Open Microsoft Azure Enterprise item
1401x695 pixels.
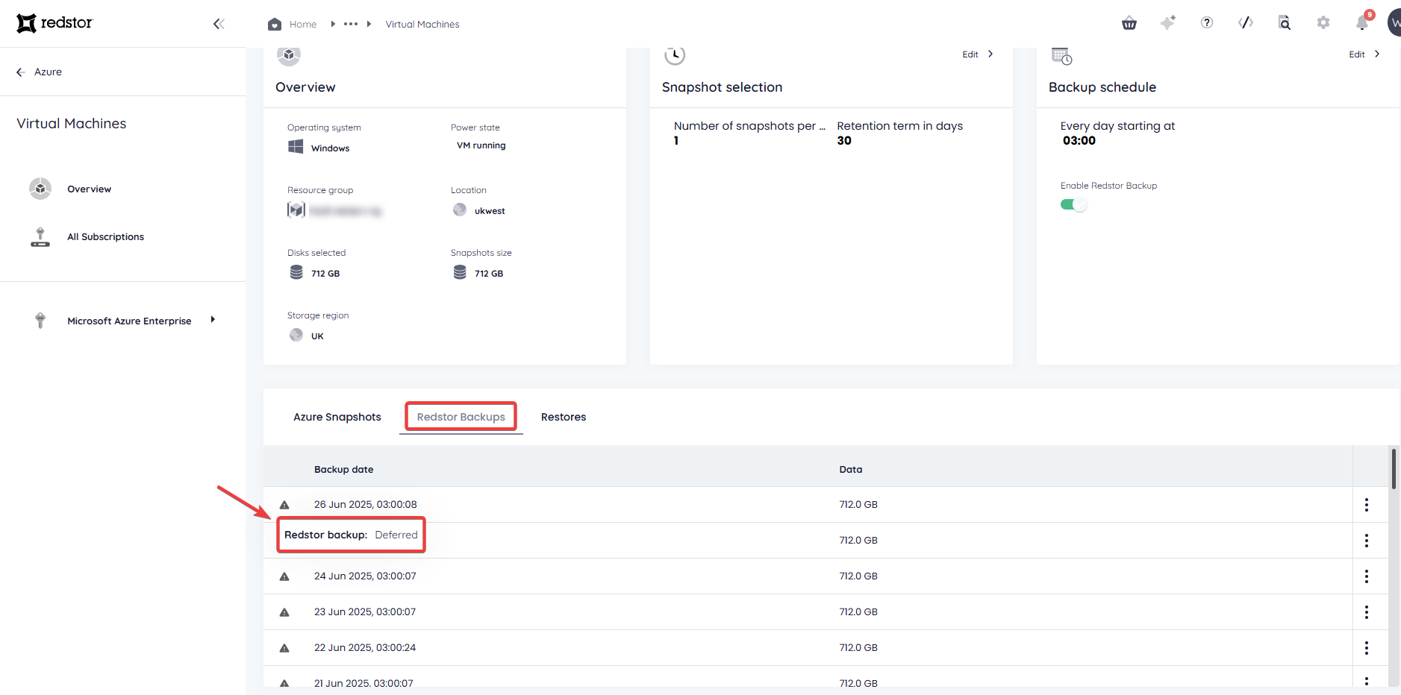(129, 321)
